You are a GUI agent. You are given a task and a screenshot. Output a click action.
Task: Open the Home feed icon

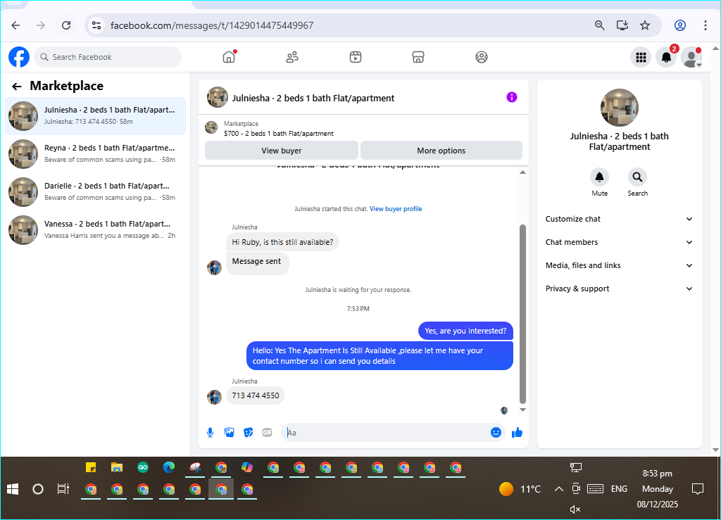pyautogui.click(x=229, y=57)
